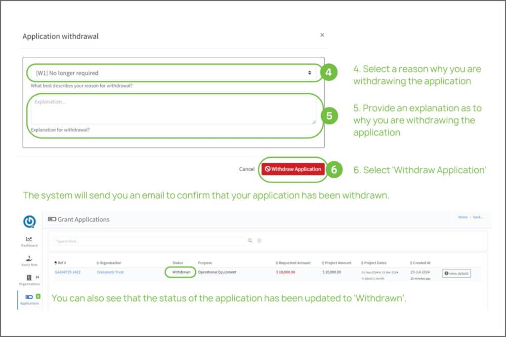Viewport: 506px width, 337px height.
Task: Open the Dashboard icon in the sidebar
Action: [x=29, y=239]
